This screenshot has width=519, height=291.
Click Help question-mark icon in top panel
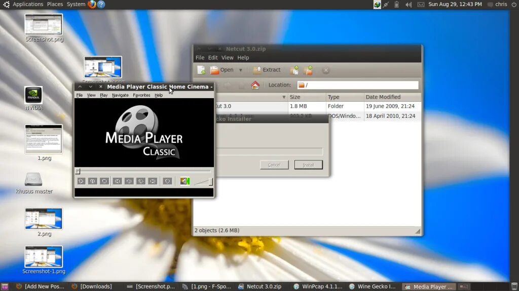(101, 4)
